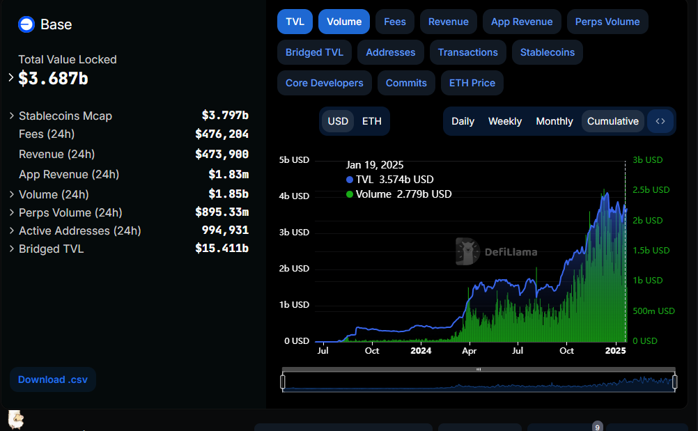This screenshot has width=698, height=431.
Task: Click the right handle of the range selector
Action: 674,382
